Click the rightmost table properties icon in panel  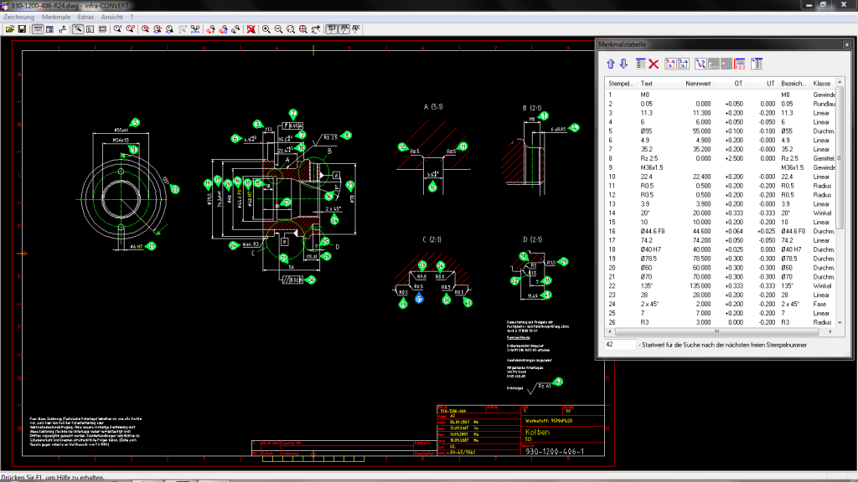(757, 64)
